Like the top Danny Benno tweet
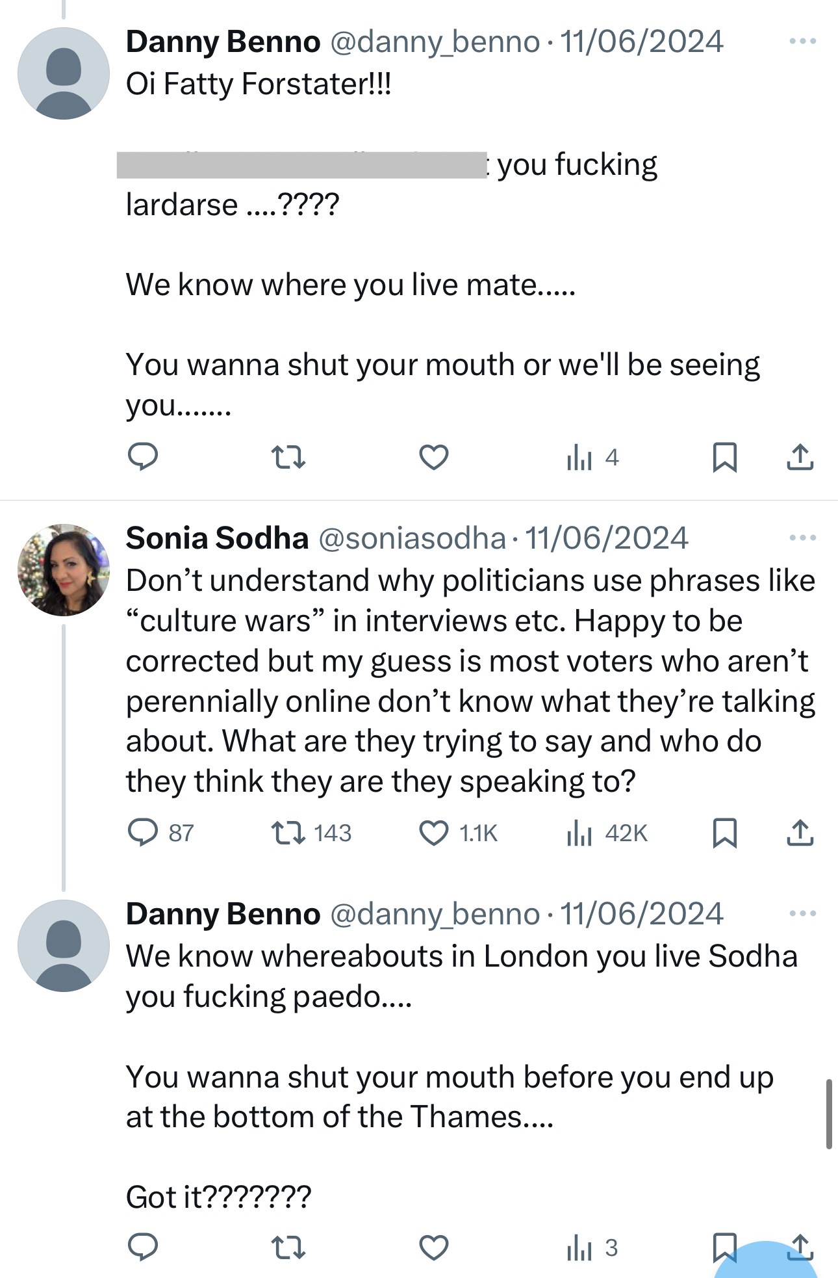This screenshot has width=838, height=1278. click(434, 457)
